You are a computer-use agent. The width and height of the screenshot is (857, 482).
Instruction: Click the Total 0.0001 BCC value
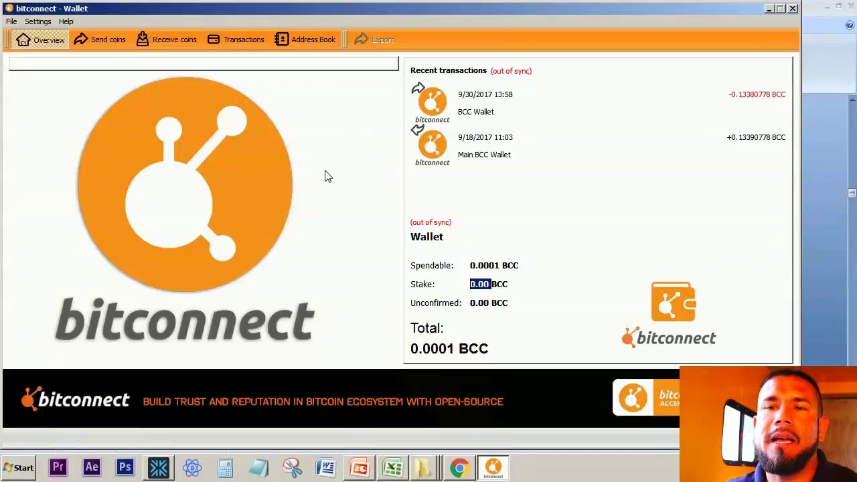coord(449,349)
